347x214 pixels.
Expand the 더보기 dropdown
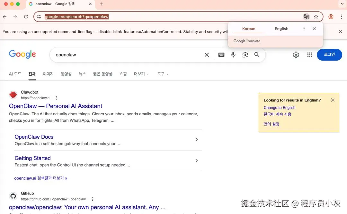point(141,74)
